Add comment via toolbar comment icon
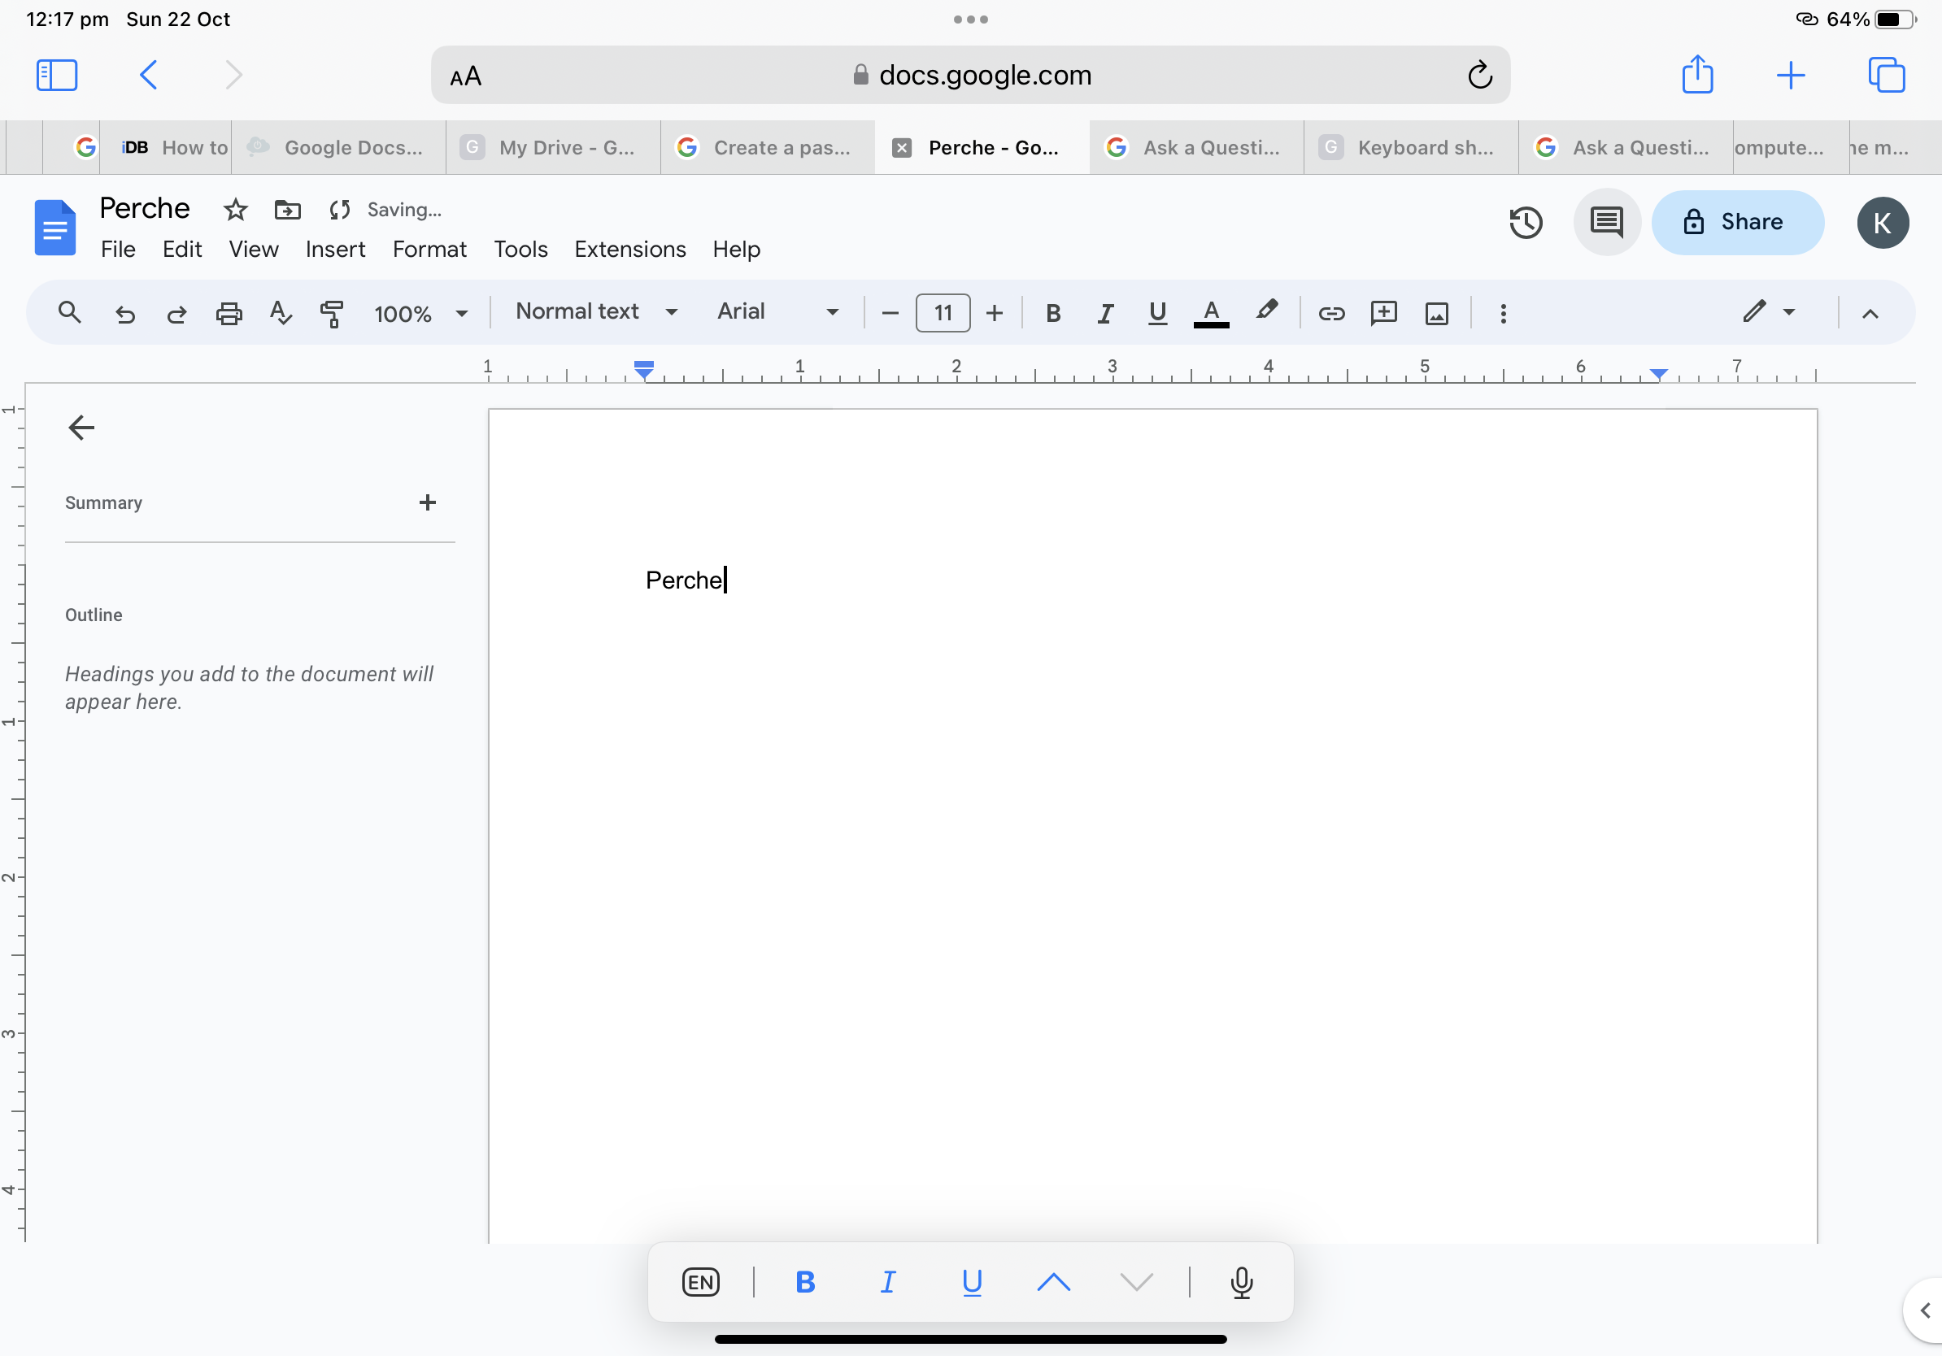 1383,314
